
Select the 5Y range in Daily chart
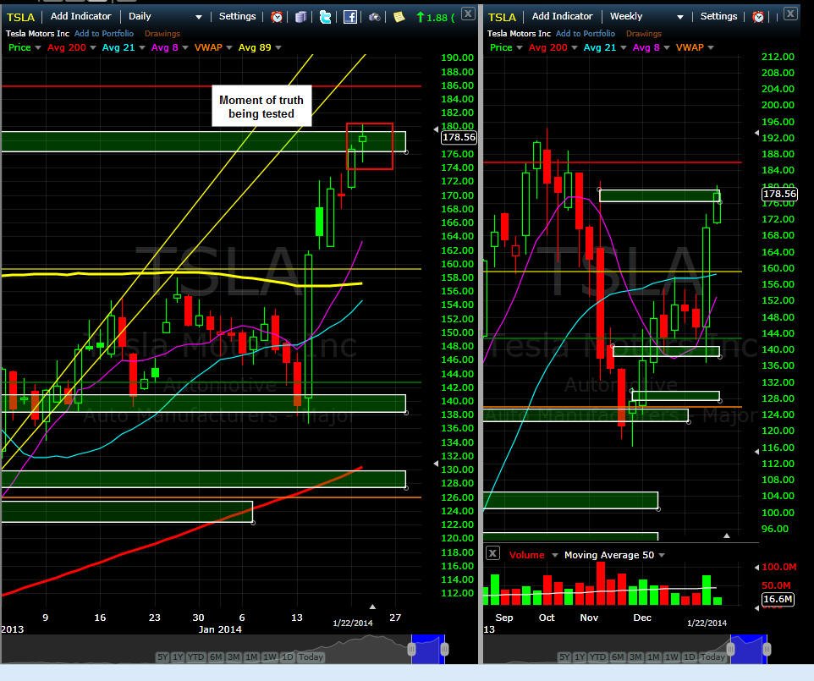162,657
